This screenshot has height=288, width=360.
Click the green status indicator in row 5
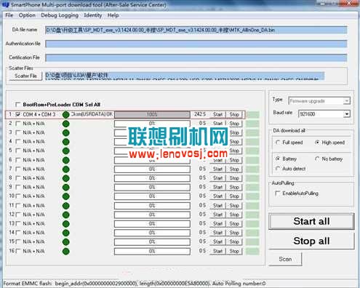(x=65, y=151)
